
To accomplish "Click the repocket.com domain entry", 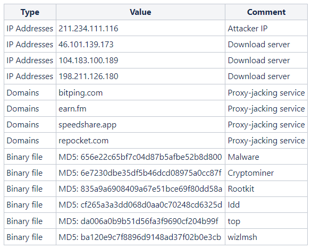I will point(83,141).
